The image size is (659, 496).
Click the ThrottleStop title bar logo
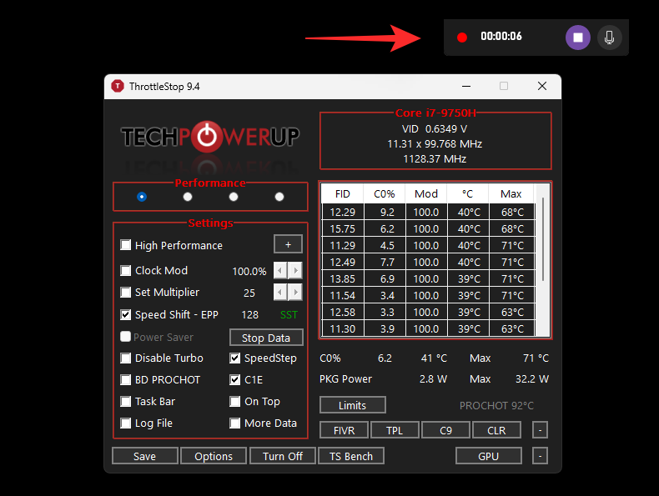pyautogui.click(x=118, y=87)
